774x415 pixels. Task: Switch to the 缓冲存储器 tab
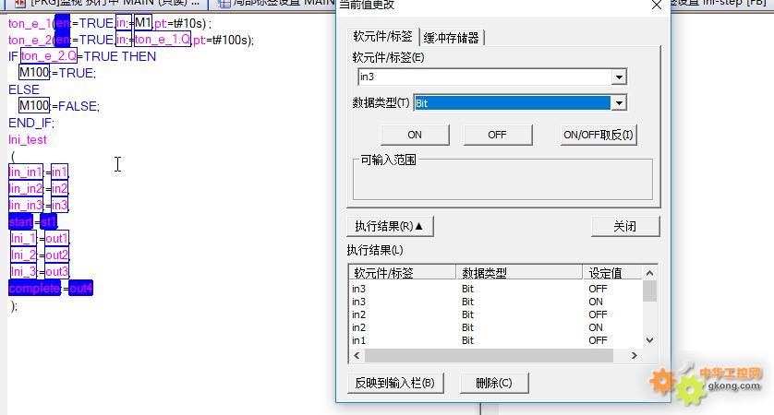point(451,37)
